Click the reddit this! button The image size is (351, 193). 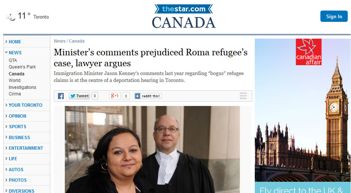coord(148,96)
